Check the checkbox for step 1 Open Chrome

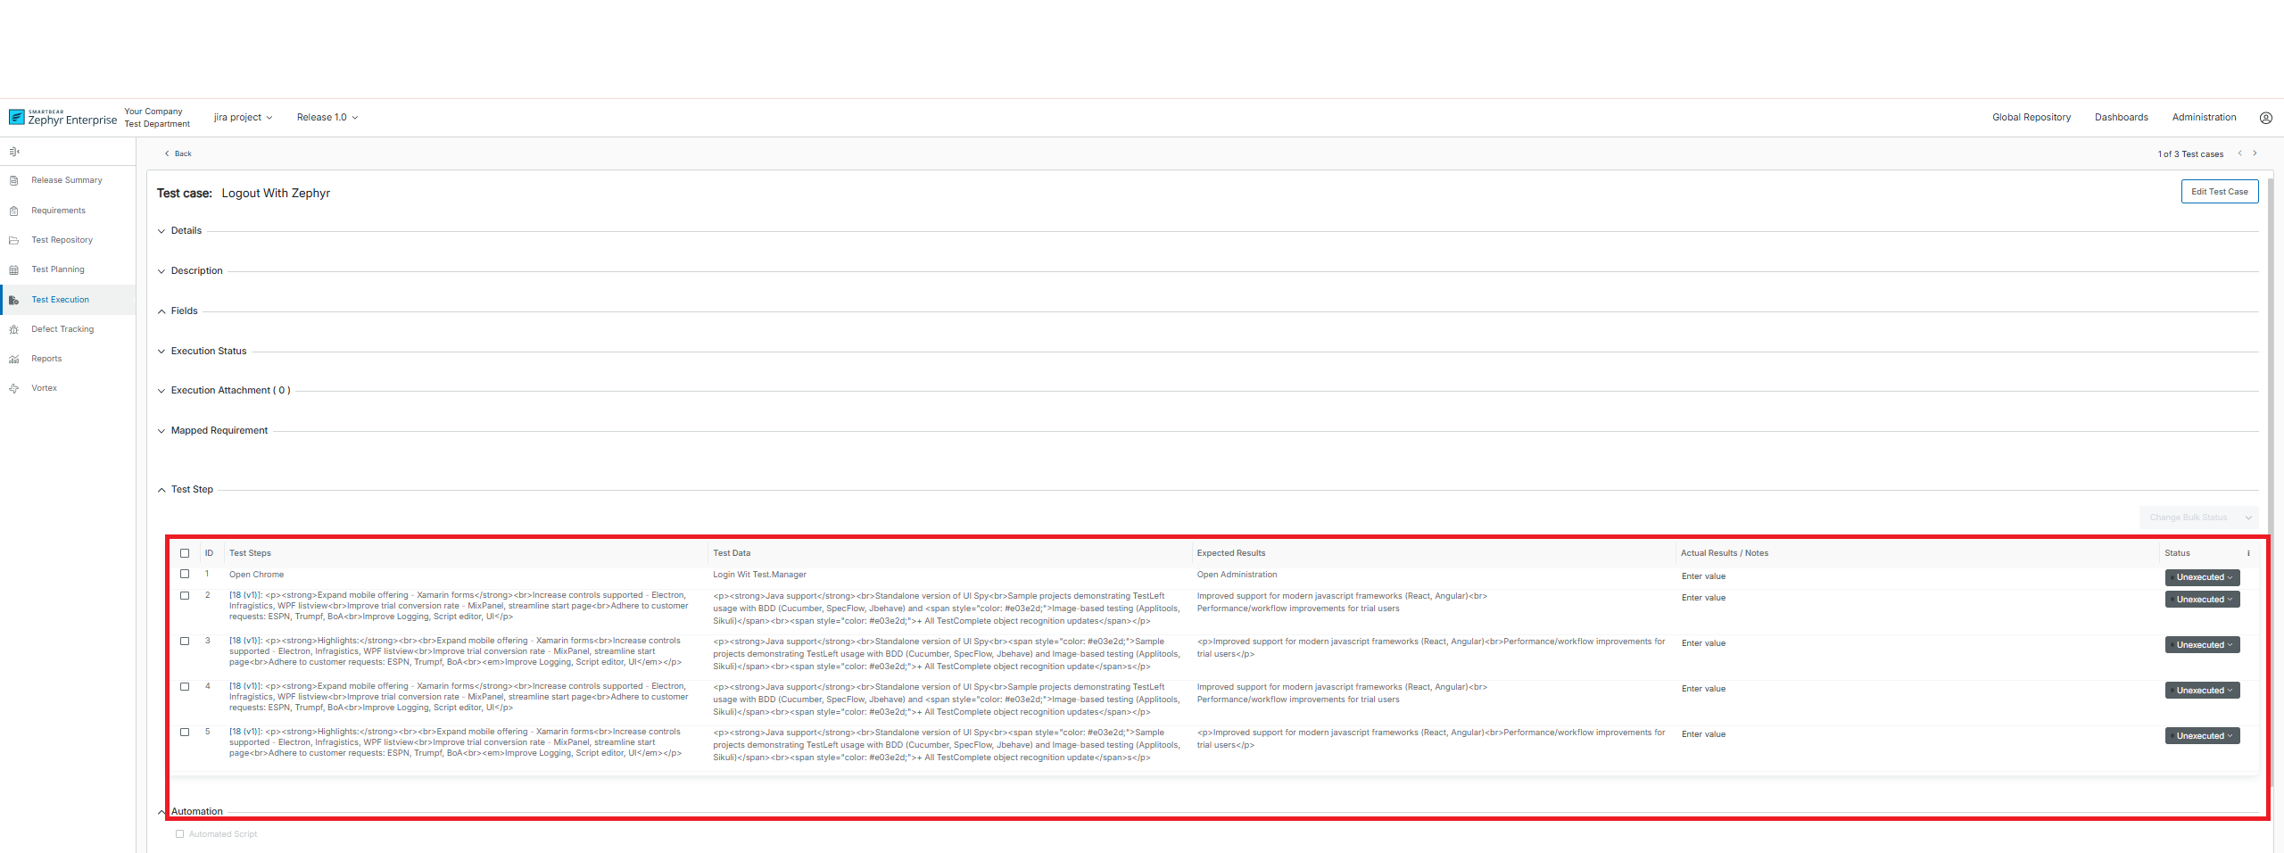[x=185, y=575]
